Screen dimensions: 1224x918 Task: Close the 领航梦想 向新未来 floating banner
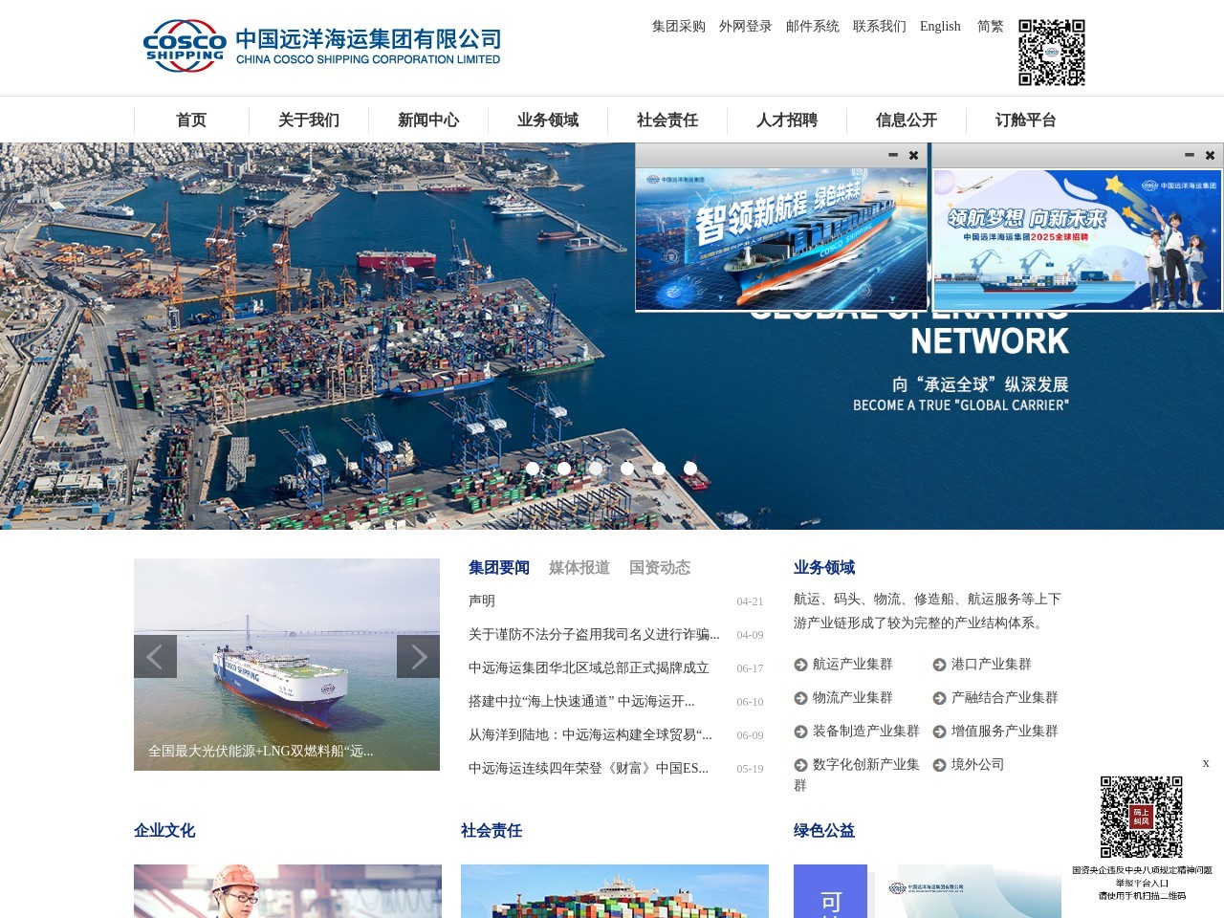[x=1210, y=155]
